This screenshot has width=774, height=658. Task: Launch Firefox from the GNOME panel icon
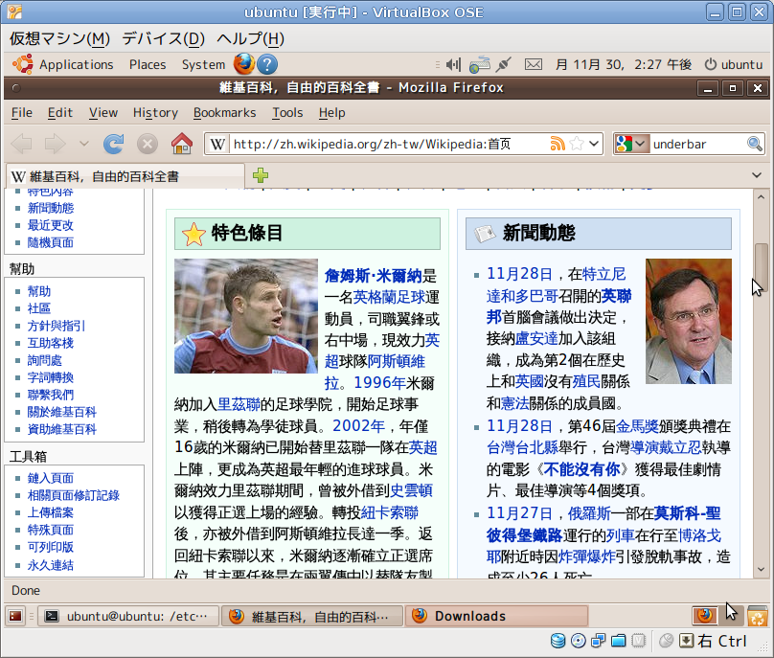[x=244, y=64]
